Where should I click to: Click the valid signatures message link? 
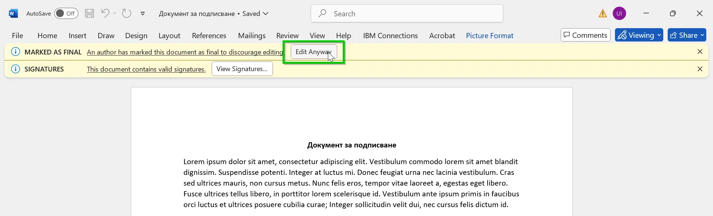[x=146, y=69]
